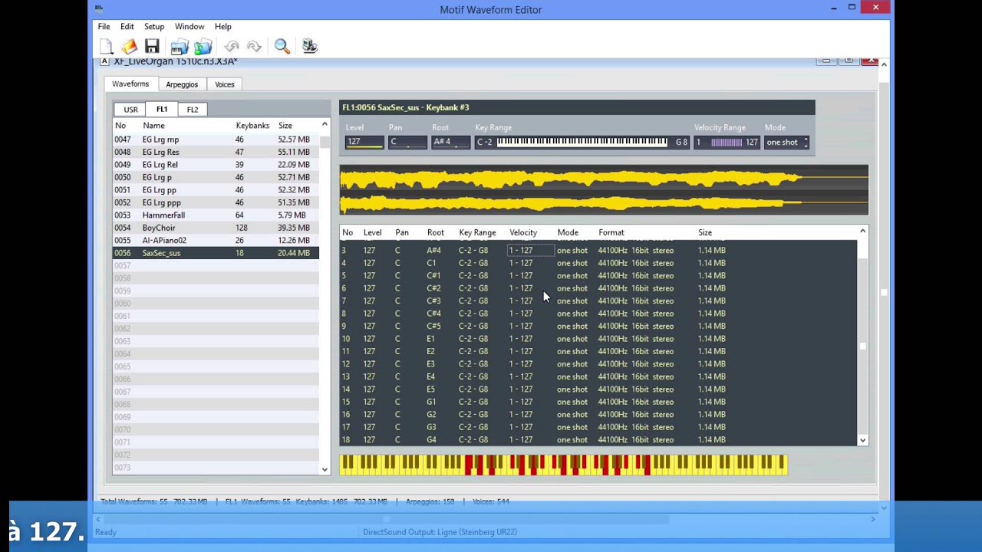Sort keybanks by Format column header
This screenshot has height=552, width=982.
[x=611, y=232]
